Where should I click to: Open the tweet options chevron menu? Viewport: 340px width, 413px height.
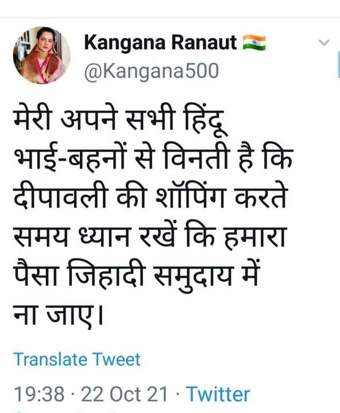pyautogui.click(x=324, y=42)
